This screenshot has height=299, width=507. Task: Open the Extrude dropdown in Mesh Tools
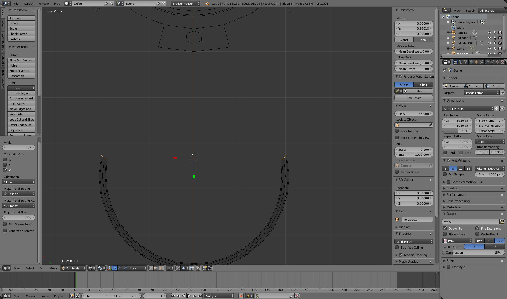(21, 88)
